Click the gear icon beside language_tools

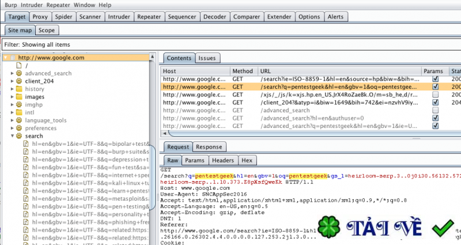(19, 120)
